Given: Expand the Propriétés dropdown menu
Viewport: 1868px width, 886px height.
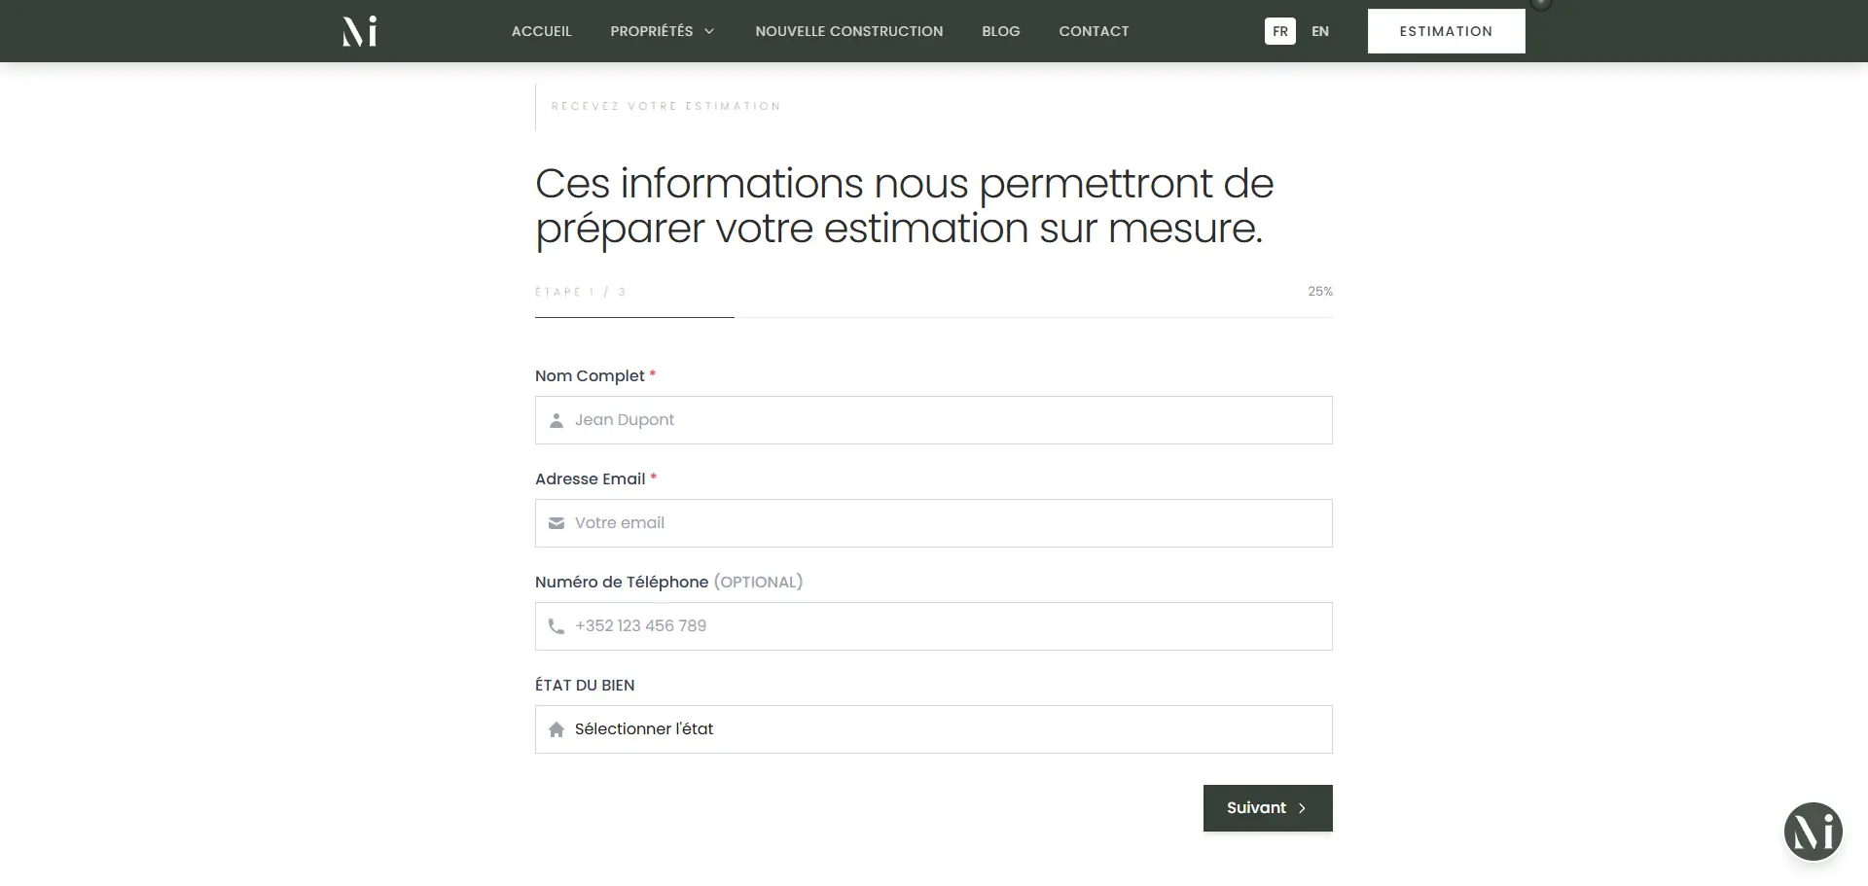Looking at the screenshot, I should (652, 31).
